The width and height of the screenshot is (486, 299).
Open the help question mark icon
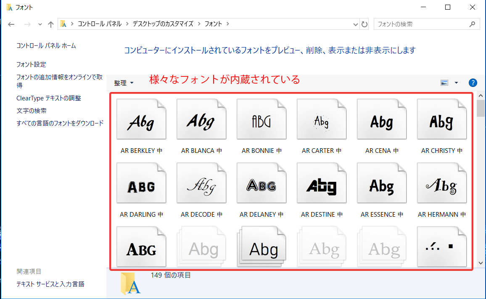[473, 83]
